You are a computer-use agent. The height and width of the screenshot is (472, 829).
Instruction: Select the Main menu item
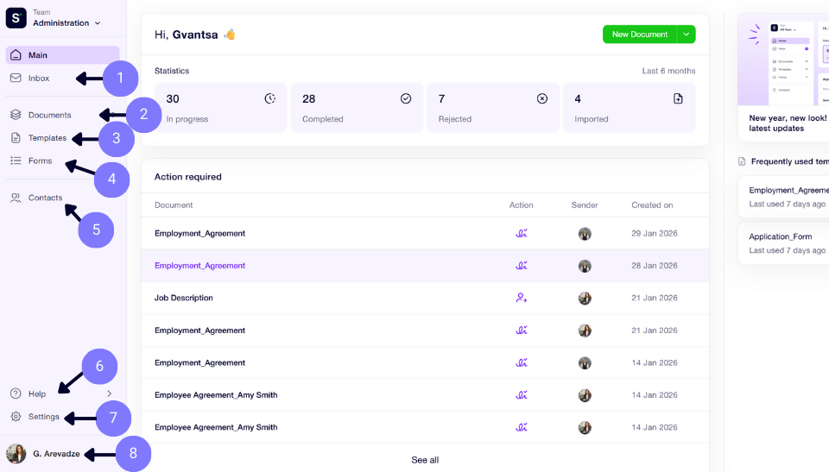(63, 55)
